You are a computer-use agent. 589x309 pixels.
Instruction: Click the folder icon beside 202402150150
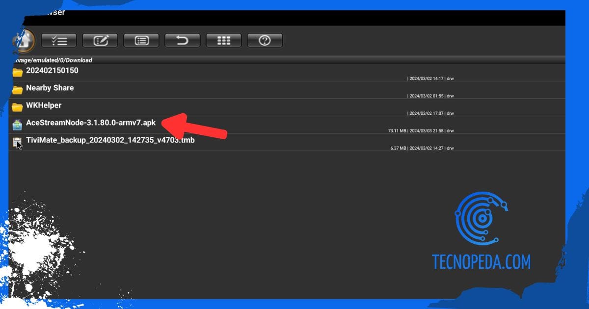pos(18,73)
